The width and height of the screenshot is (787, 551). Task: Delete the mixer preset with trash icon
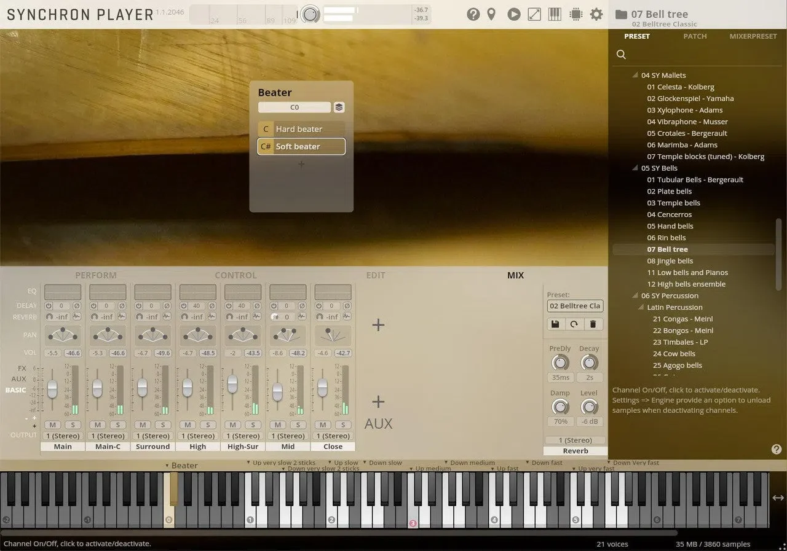coord(593,324)
